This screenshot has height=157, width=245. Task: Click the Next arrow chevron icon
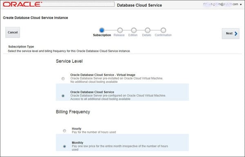click(x=236, y=33)
